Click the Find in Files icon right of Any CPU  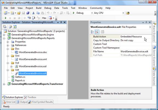coord(128,13)
